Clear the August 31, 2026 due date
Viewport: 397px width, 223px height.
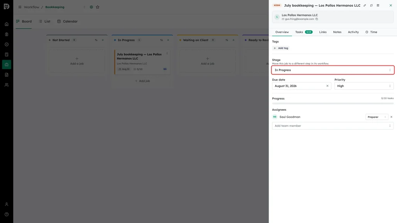tap(327, 86)
